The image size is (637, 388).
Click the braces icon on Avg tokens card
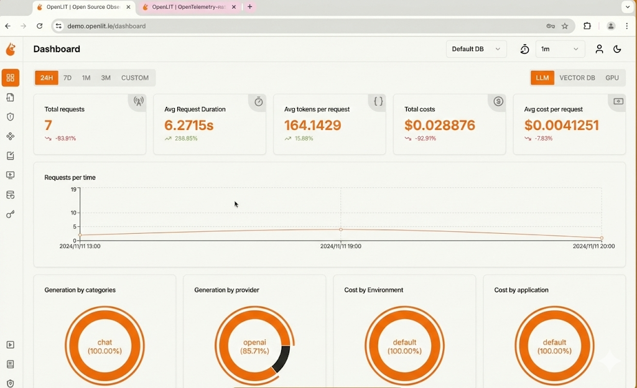379,101
